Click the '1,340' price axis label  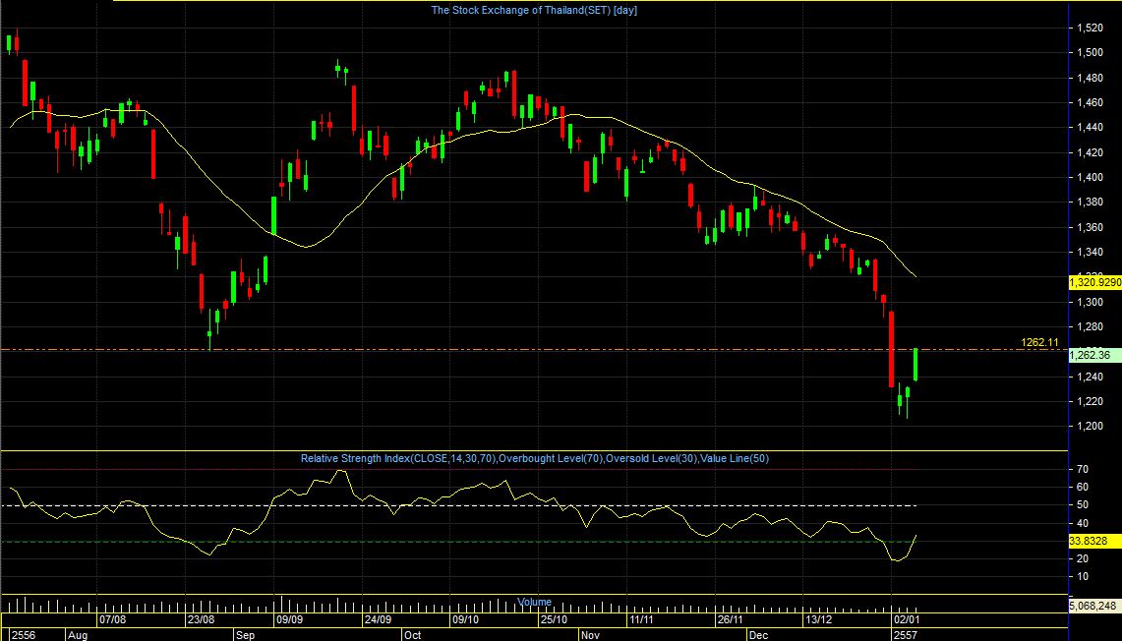pos(1090,252)
